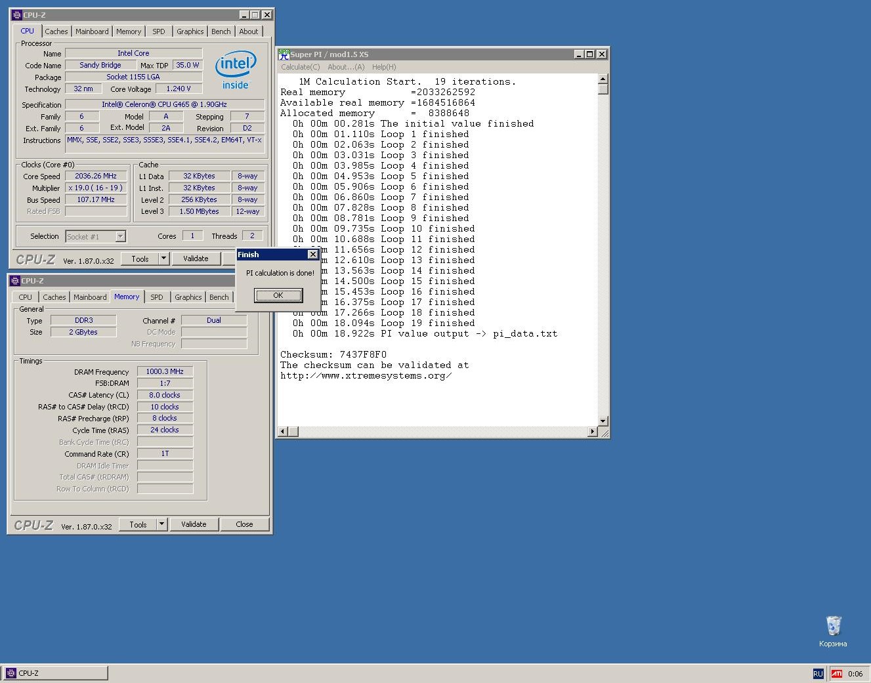Click DRAM Frequency value 1000.3 MHz
Viewport: 871px width, 683px height.
point(165,371)
